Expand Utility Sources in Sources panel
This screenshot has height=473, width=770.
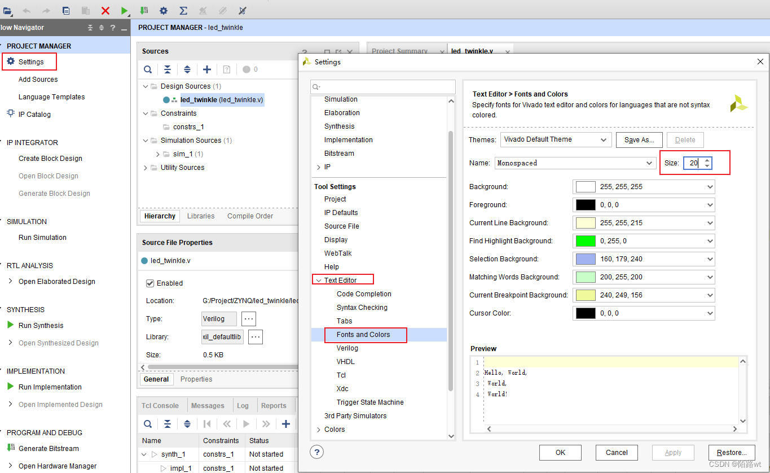(146, 168)
